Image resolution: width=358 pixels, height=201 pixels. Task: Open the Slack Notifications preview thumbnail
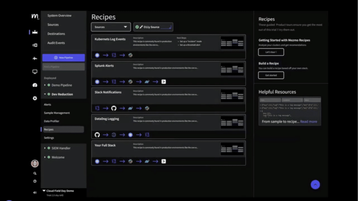click(x=232, y=96)
